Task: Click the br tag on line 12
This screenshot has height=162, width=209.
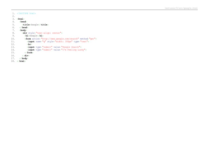Action: coord(29,44)
